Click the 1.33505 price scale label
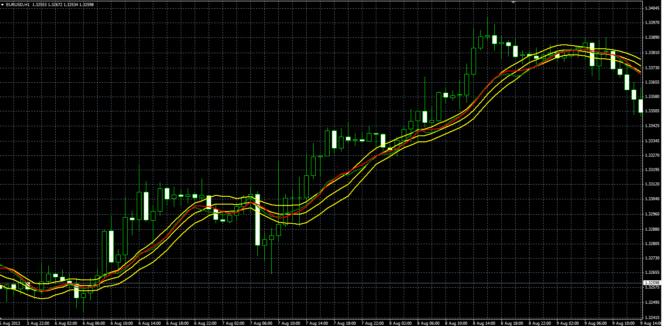This screenshot has height=326, width=662. [x=652, y=111]
